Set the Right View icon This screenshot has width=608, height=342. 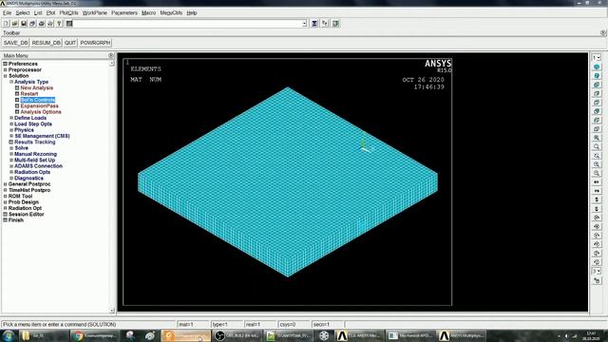(x=597, y=93)
